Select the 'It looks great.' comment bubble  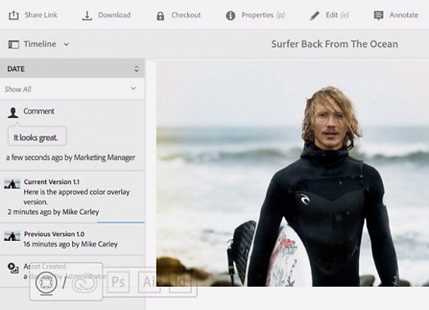(x=37, y=137)
